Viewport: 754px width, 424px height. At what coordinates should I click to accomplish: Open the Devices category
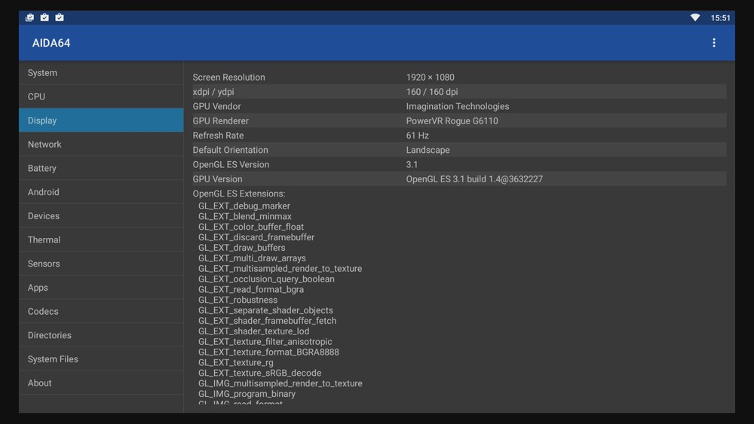tap(101, 216)
